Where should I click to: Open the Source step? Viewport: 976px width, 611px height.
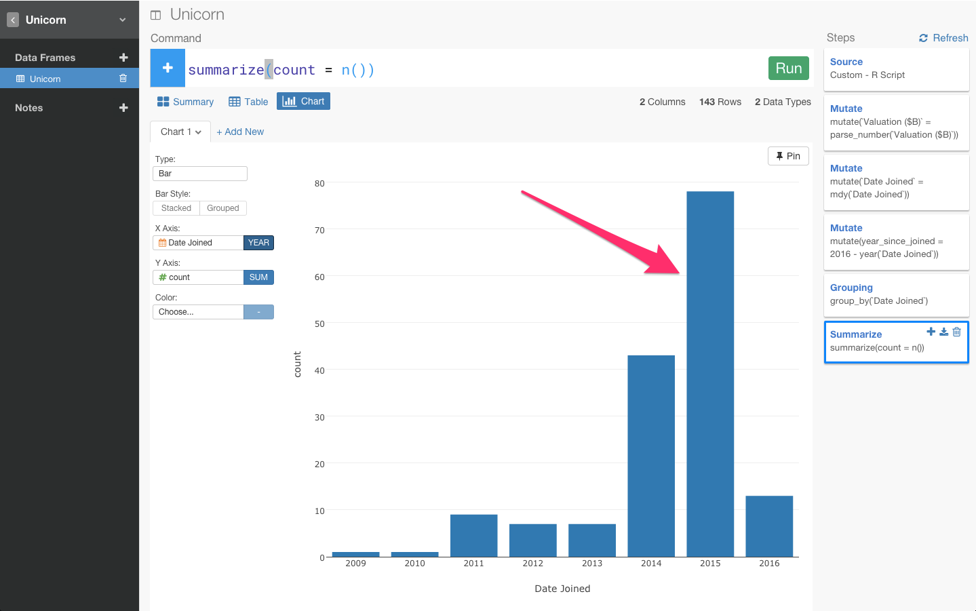pos(897,69)
